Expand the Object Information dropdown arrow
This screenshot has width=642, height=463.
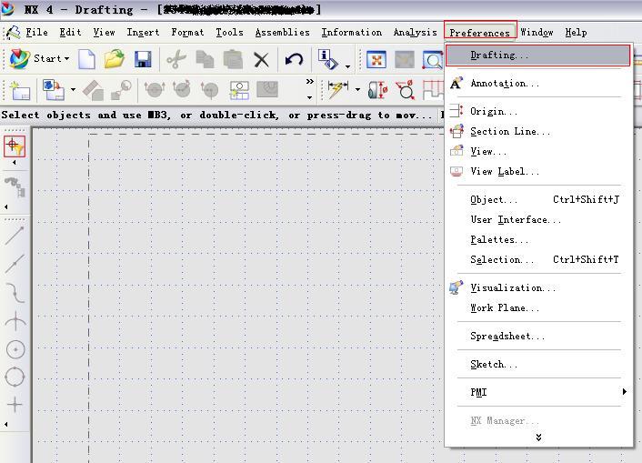(347, 66)
